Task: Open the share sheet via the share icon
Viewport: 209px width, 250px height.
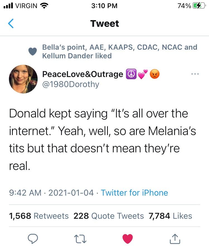Action: click(x=175, y=239)
